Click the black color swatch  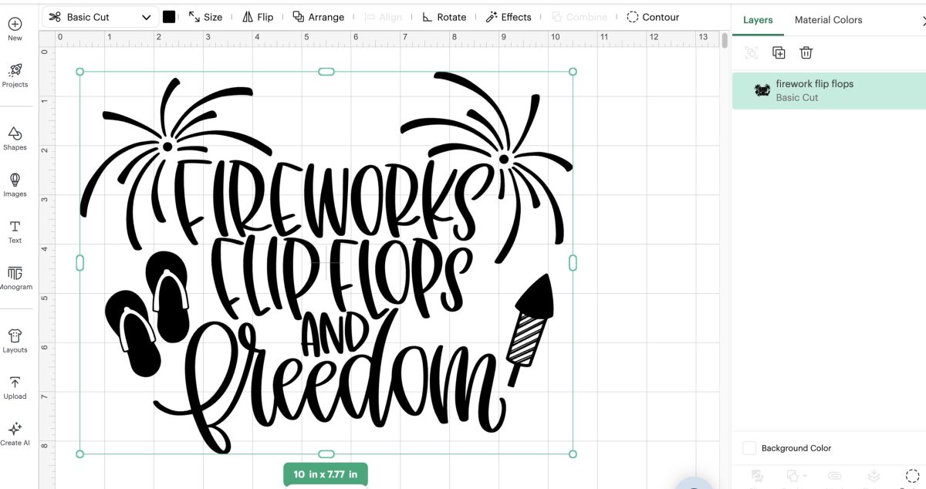click(169, 17)
